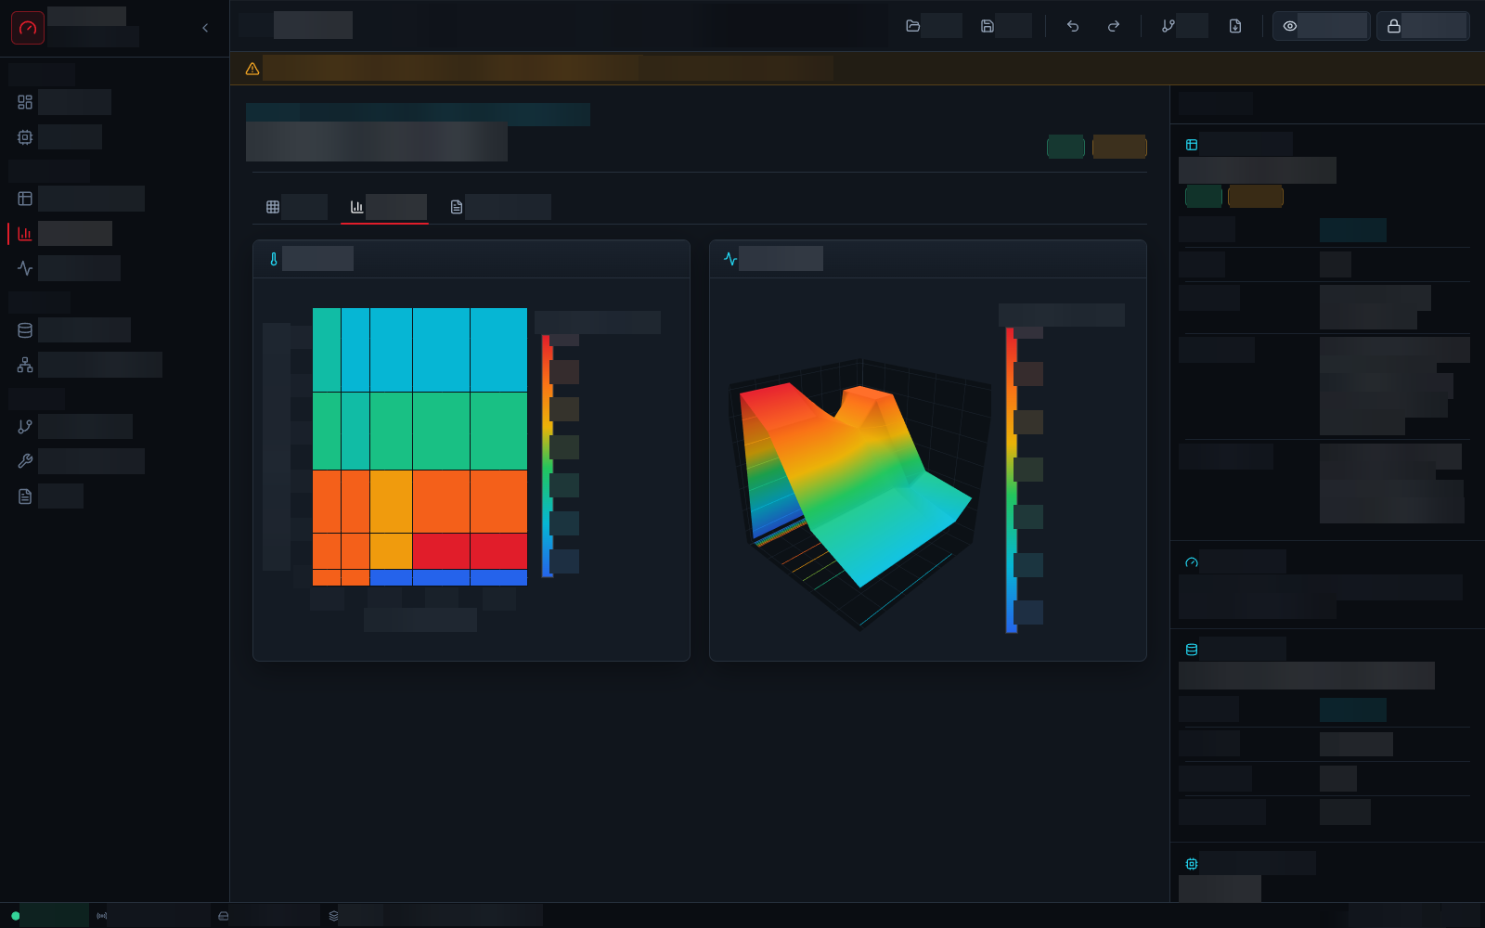Switch to the table grid tab
This screenshot has width=1485, height=928.
(295, 207)
